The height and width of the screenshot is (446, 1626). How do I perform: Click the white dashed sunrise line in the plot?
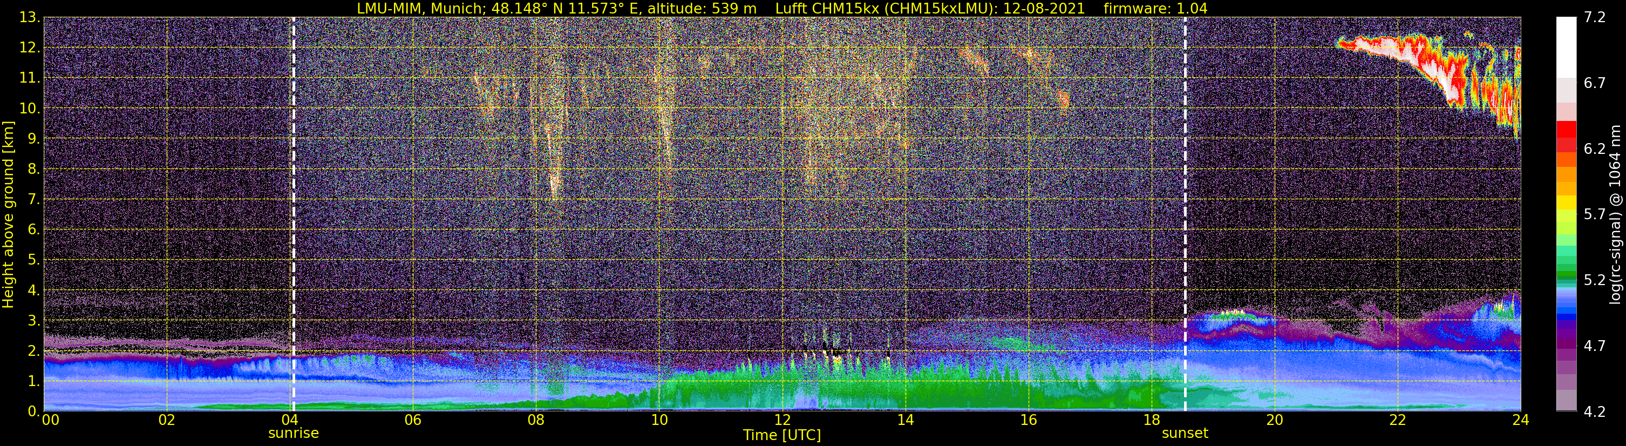click(x=294, y=214)
